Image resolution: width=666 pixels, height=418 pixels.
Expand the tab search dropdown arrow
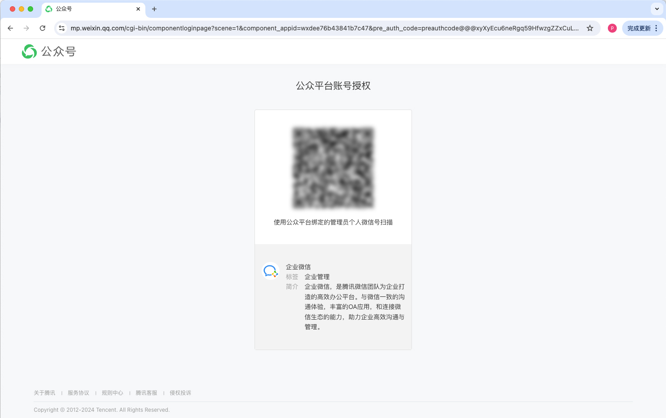pyautogui.click(x=657, y=9)
